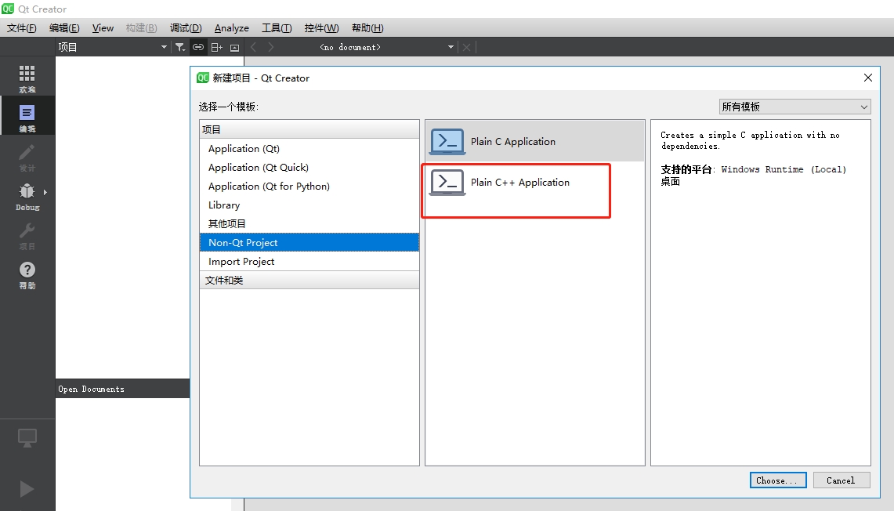The height and width of the screenshot is (511, 894).
Task: Select Application (Qt) category
Action: tap(309, 149)
